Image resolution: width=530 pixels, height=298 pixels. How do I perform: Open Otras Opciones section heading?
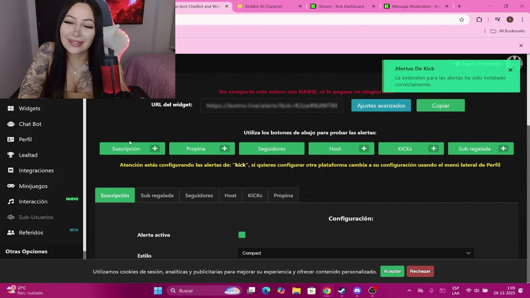[x=26, y=251]
